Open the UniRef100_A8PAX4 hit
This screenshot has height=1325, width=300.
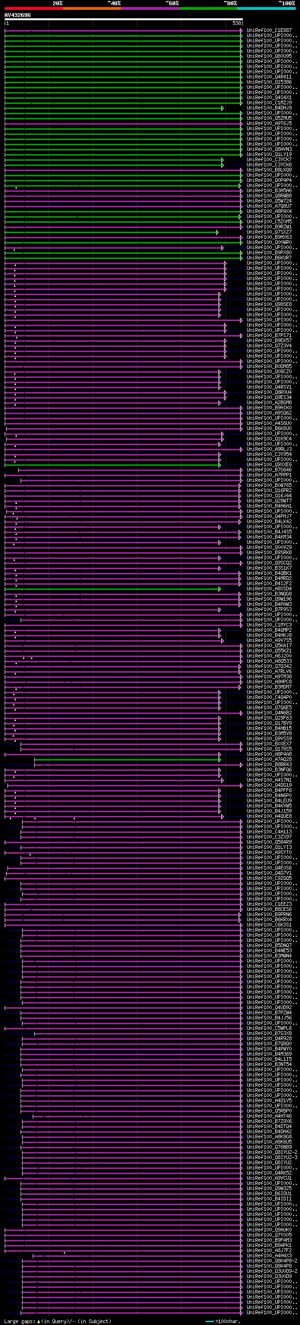[x=269, y=212]
